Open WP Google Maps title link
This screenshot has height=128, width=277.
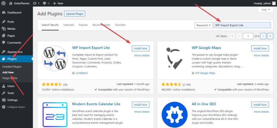point(206,48)
